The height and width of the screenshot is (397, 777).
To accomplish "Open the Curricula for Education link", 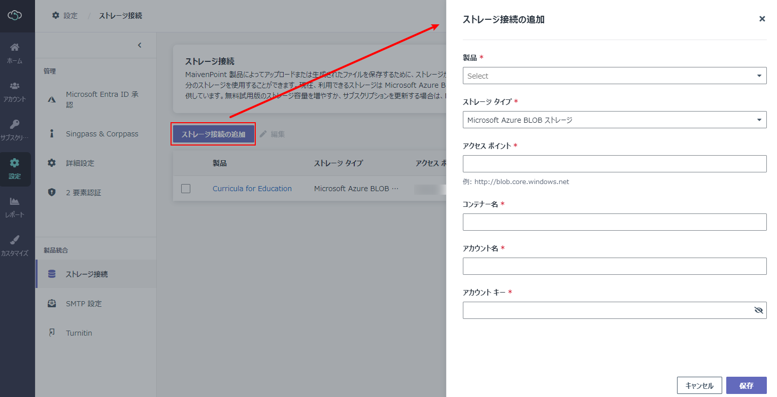I will coord(252,189).
